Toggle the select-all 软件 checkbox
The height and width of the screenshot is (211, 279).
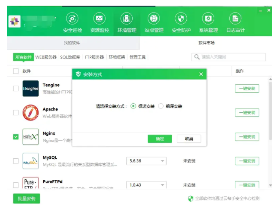click(x=16, y=71)
